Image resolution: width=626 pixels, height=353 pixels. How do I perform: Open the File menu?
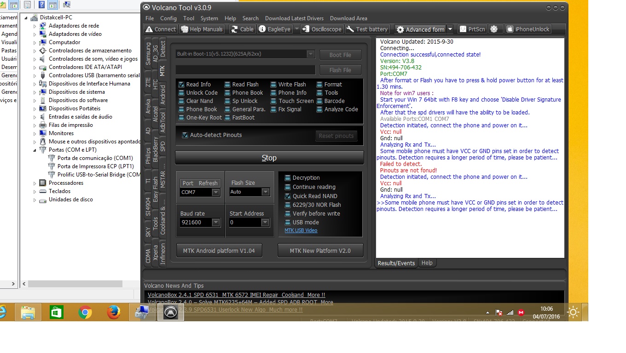point(150,18)
